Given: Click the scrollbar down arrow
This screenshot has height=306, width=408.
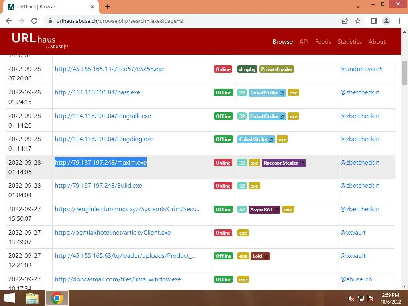Looking at the screenshot, I should [x=404, y=286].
